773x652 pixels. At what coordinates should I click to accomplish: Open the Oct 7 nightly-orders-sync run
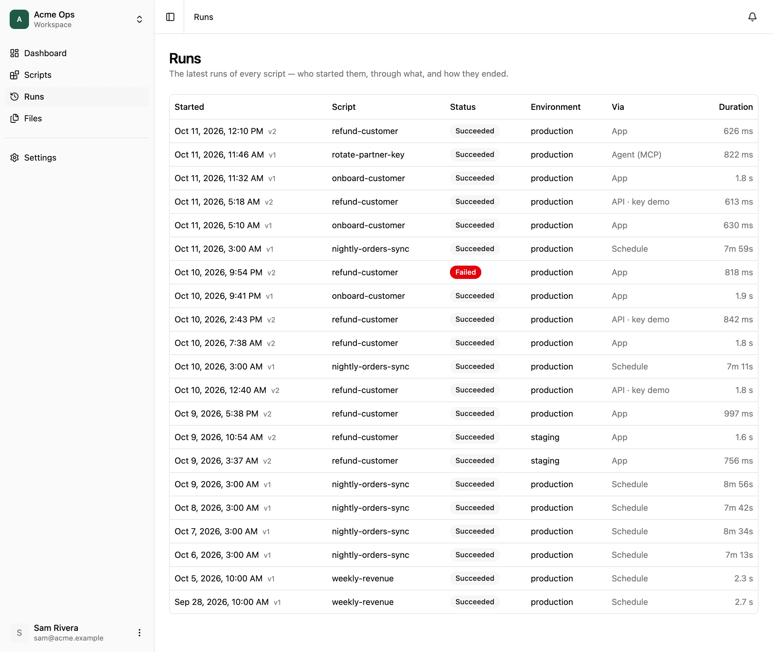pos(463,532)
